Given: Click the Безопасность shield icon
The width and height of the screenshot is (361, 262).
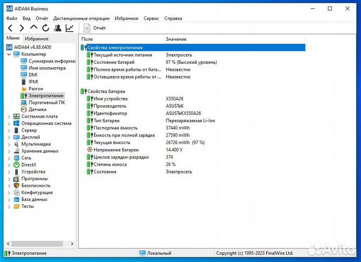Looking at the screenshot, I should click(x=17, y=185).
